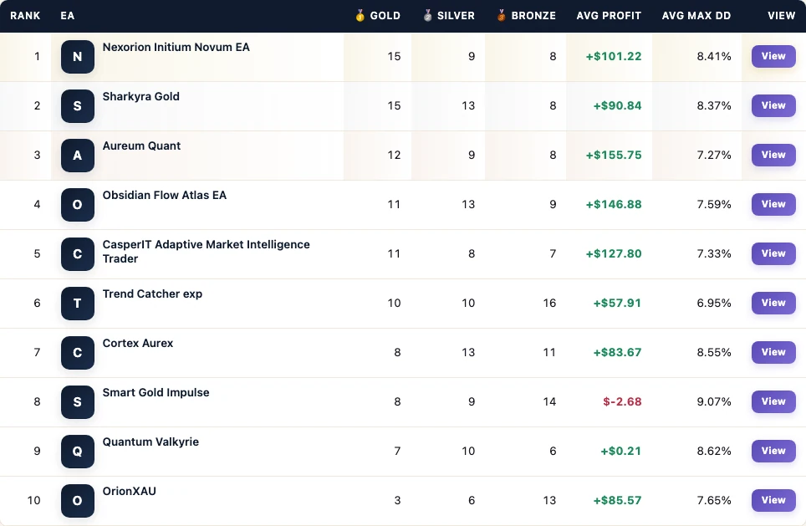This screenshot has width=806, height=526.
Task: Click the Q avatar beside Quantum Valkyrie
Action: tap(78, 452)
